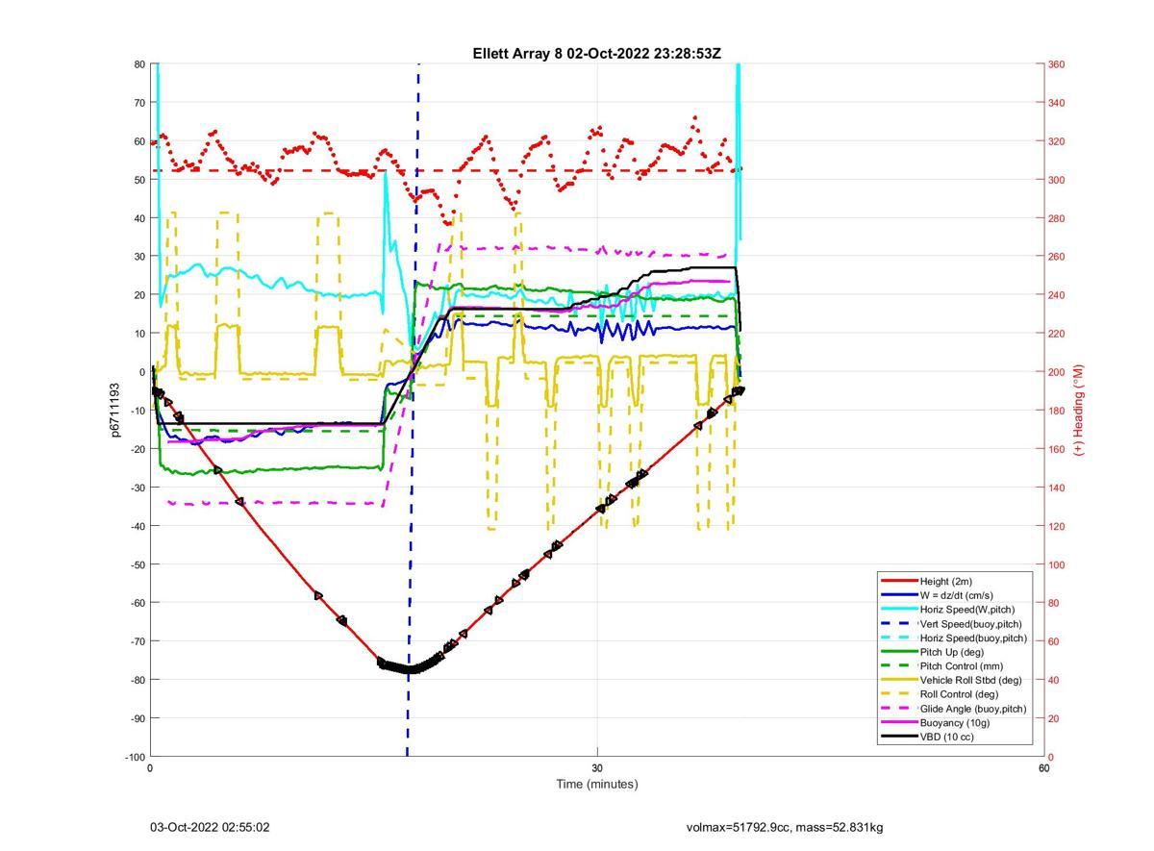This screenshot has height=851, width=1154.
Task: Click right heading axis tick '160'
Action: tap(1056, 449)
